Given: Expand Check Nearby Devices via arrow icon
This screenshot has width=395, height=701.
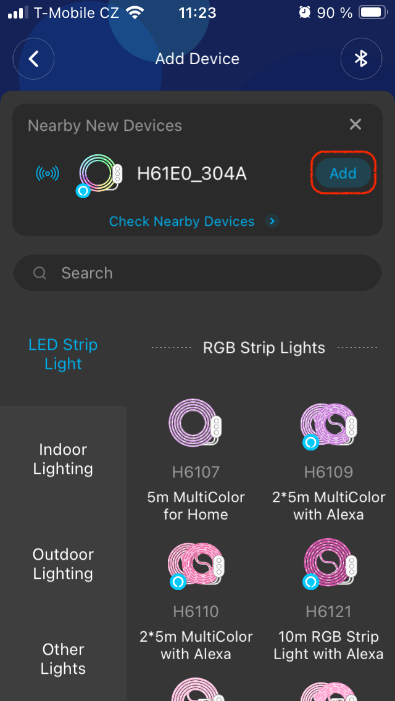Looking at the screenshot, I should click(x=273, y=222).
